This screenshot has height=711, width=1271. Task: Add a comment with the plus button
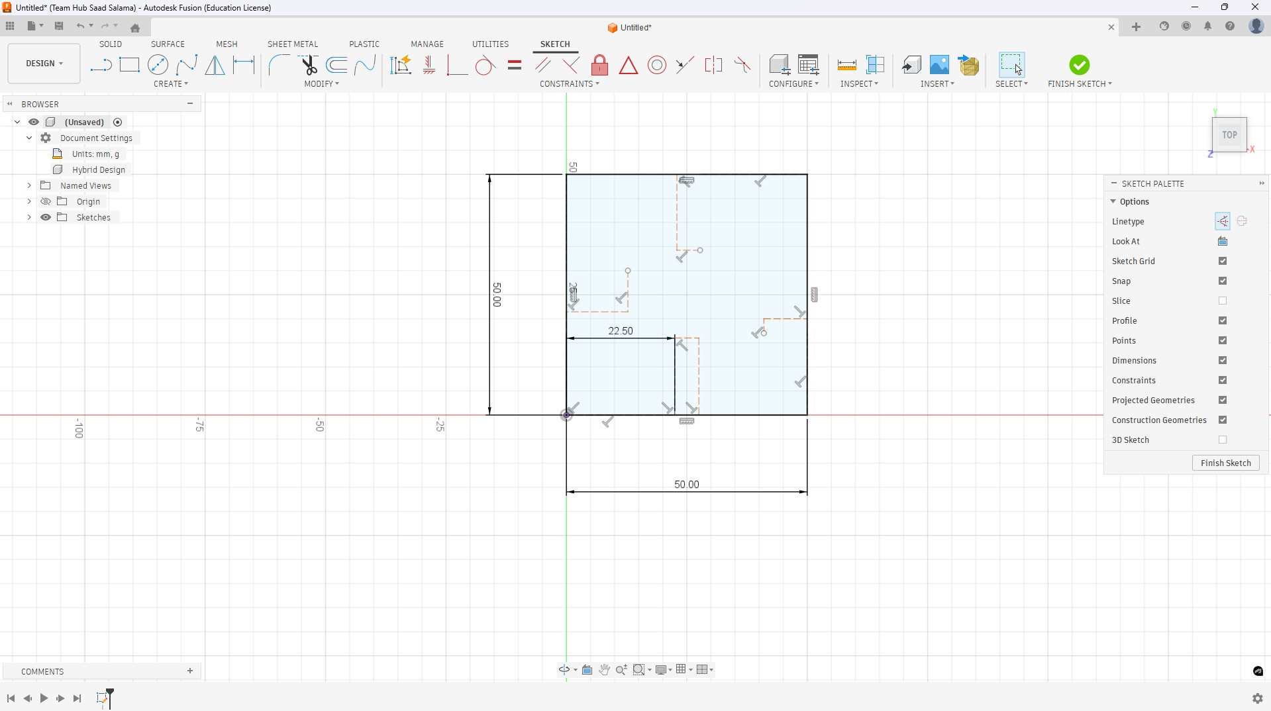190,671
